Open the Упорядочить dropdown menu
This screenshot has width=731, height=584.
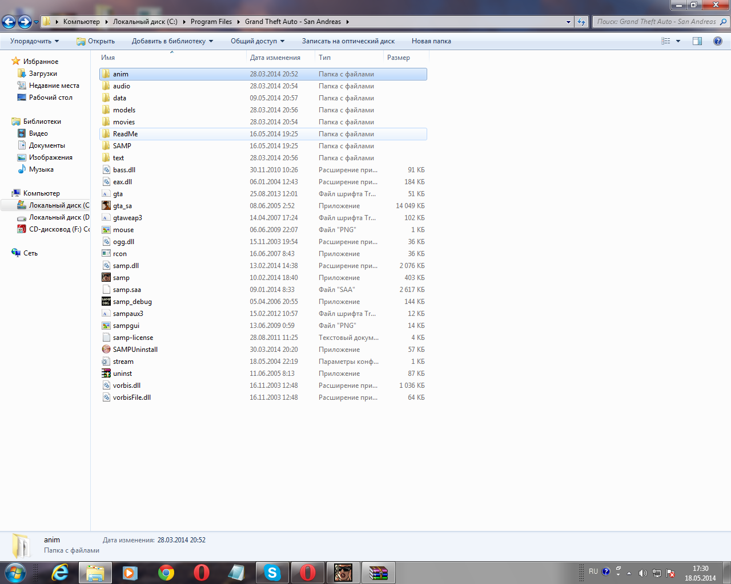pos(35,41)
